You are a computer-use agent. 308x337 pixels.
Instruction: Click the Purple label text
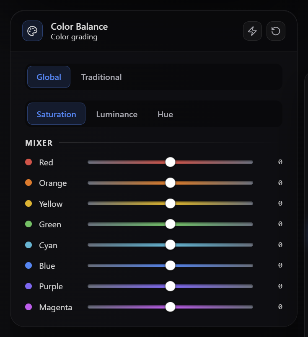[x=51, y=287]
